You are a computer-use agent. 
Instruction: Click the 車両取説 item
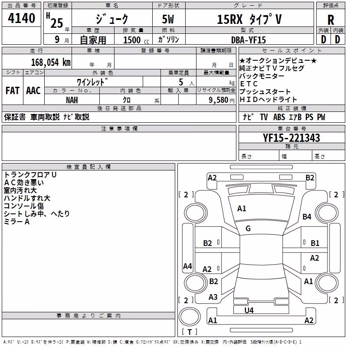pos(45,117)
